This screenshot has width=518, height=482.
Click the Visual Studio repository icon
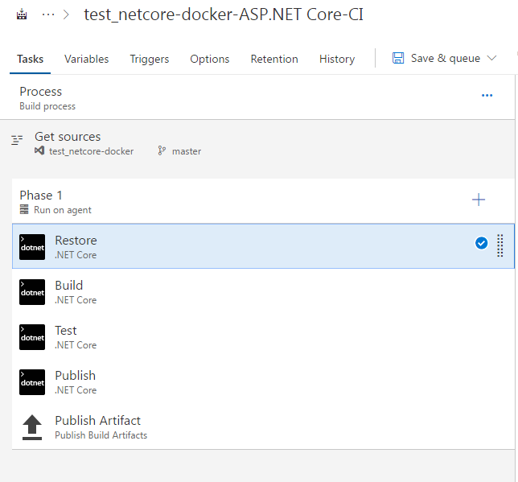click(x=39, y=150)
